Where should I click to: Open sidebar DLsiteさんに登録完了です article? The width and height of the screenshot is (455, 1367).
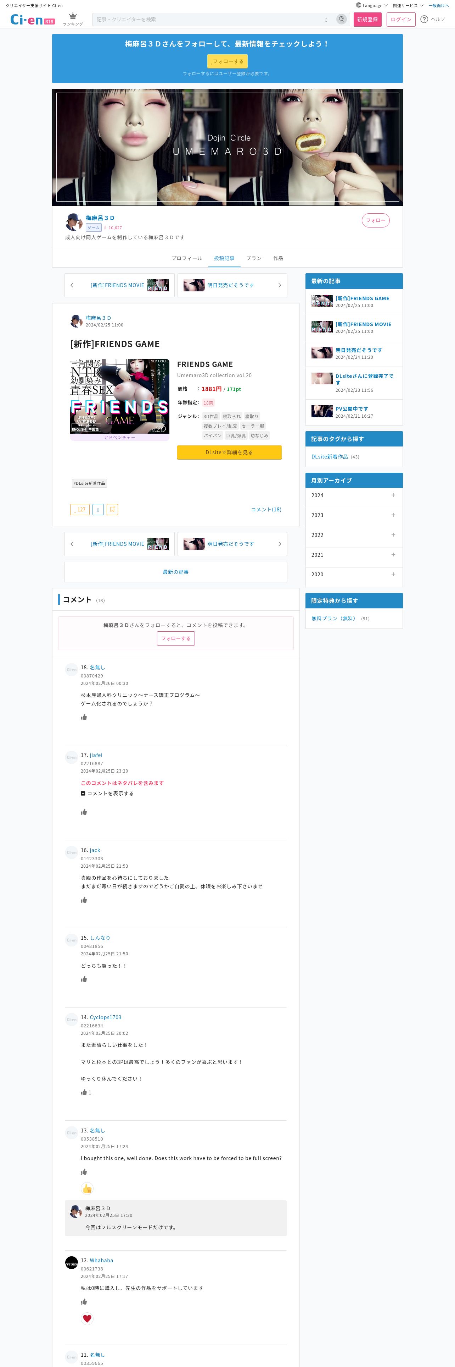point(364,379)
